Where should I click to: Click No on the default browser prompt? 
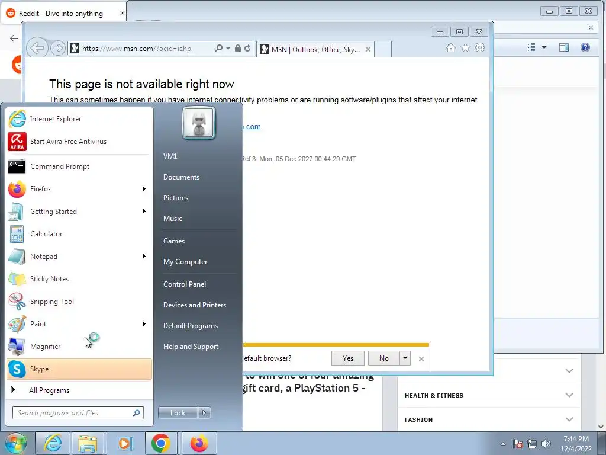pos(383,358)
